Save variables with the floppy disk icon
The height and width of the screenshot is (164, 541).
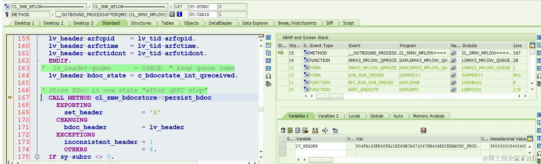tap(424, 131)
